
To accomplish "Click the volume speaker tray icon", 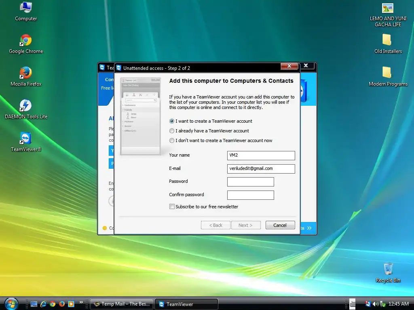I will click(375, 304).
